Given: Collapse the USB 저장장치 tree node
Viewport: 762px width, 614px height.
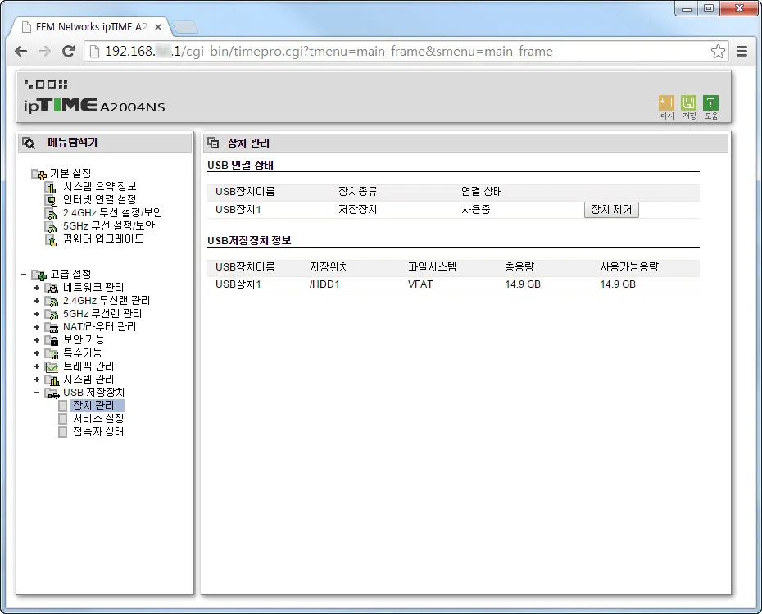Looking at the screenshot, I should click(37, 393).
